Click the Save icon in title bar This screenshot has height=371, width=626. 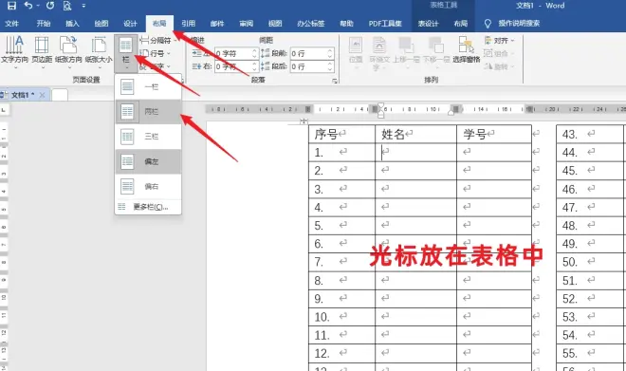11,6
